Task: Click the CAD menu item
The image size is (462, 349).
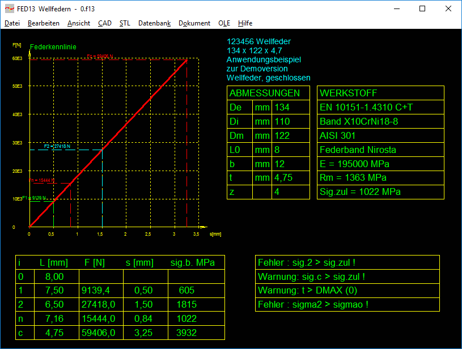Action: tap(104, 23)
